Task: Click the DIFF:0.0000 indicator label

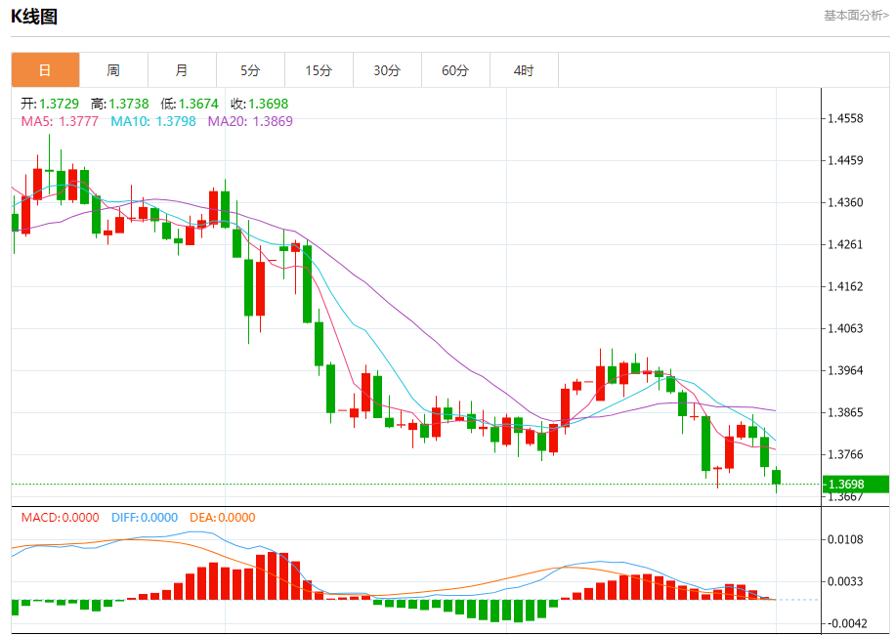Action: coord(145,518)
